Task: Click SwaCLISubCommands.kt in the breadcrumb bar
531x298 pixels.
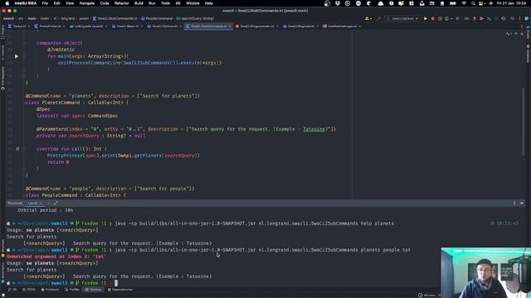Action: click(x=115, y=18)
